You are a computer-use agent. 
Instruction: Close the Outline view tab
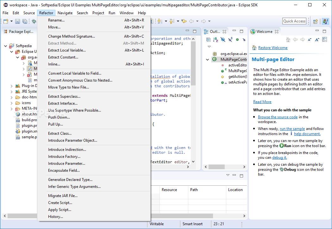point(224,32)
